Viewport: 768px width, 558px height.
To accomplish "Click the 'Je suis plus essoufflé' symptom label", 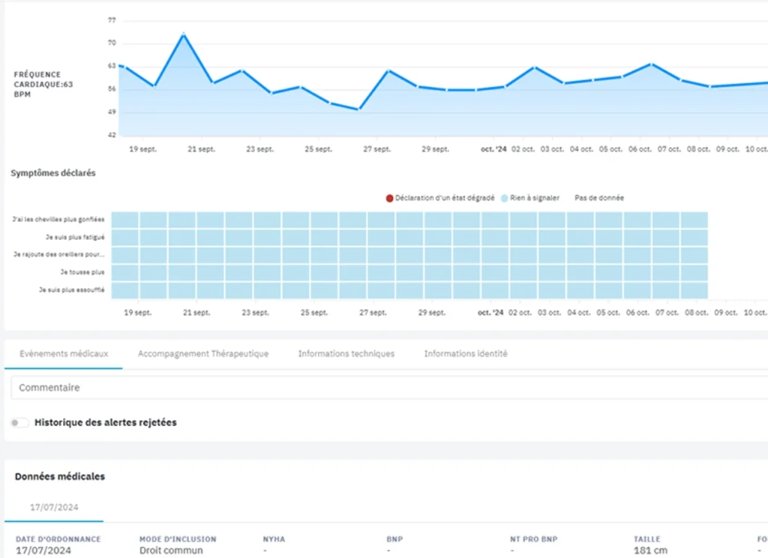I will pyautogui.click(x=72, y=289).
